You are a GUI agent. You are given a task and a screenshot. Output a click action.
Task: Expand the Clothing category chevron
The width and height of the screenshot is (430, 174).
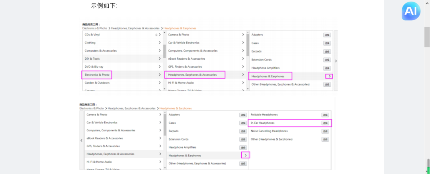pyautogui.click(x=160, y=43)
